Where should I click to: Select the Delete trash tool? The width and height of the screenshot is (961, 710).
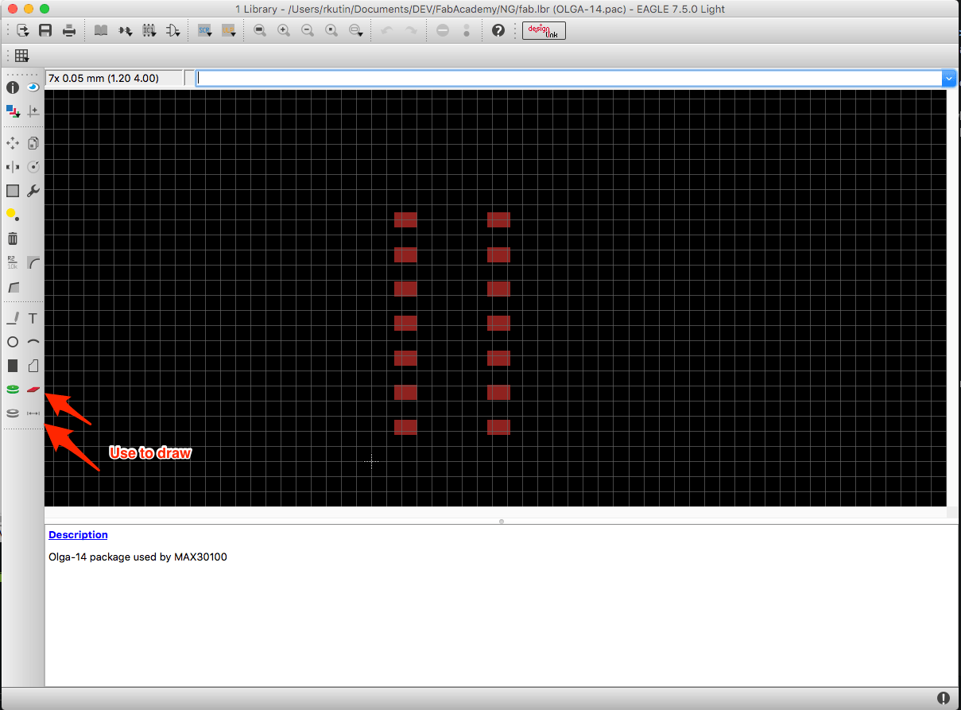(x=13, y=239)
